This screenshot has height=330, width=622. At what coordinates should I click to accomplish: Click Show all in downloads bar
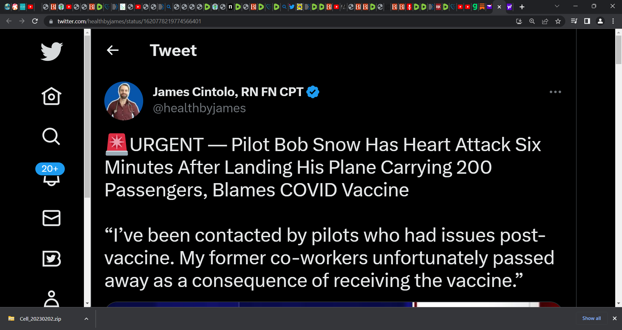coord(591,318)
